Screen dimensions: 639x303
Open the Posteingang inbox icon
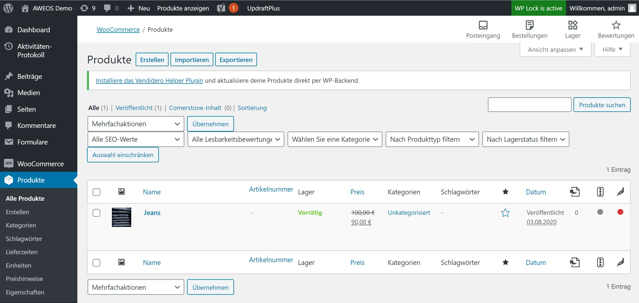pos(483,29)
